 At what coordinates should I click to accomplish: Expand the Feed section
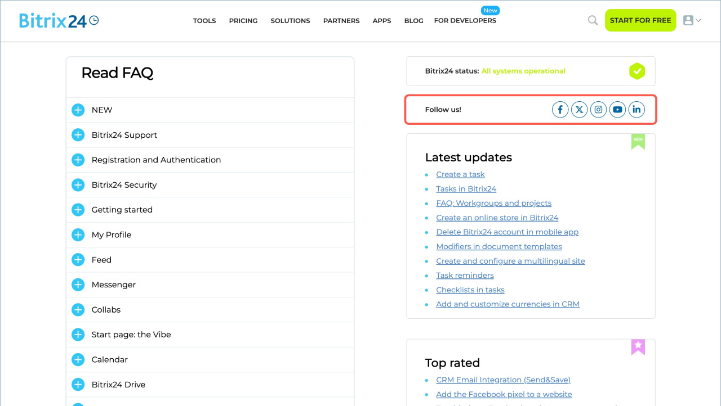pos(78,260)
